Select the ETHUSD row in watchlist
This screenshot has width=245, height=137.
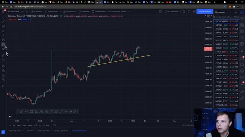(x=226, y=52)
